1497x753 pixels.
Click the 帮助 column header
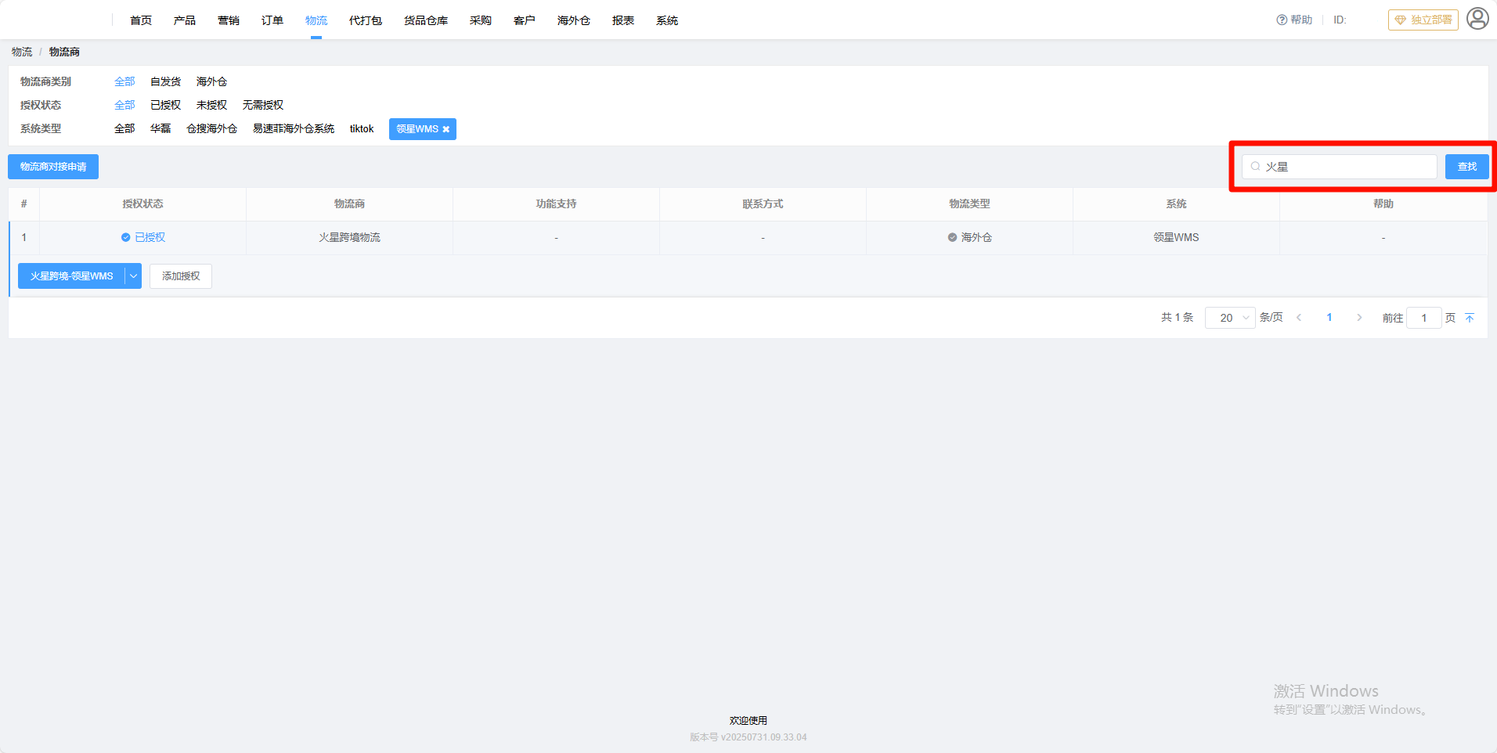pyautogui.click(x=1383, y=204)
